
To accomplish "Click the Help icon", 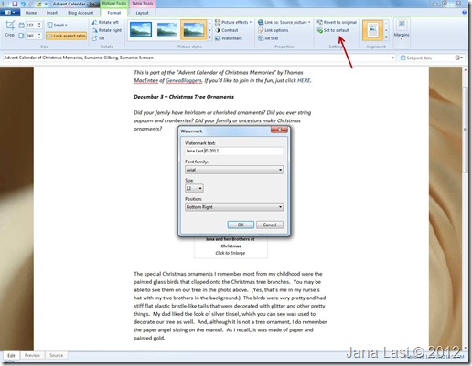I will pyautogui.click(x=465, y=13).
